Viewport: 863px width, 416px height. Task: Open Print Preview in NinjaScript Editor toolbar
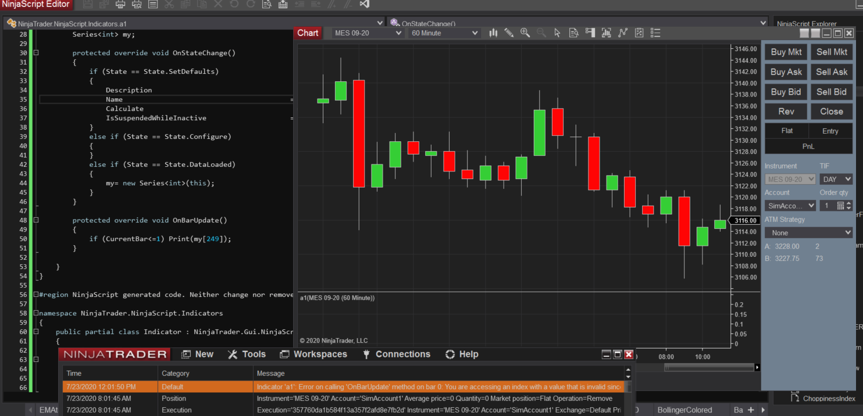coord(137,4)
